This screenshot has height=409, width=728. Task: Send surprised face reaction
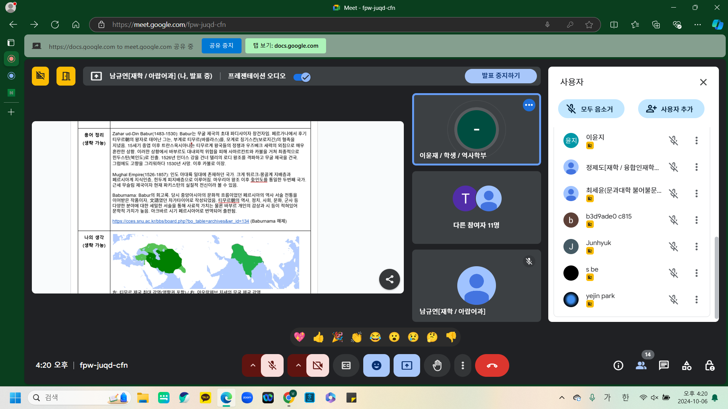click(x=394, y=337)
